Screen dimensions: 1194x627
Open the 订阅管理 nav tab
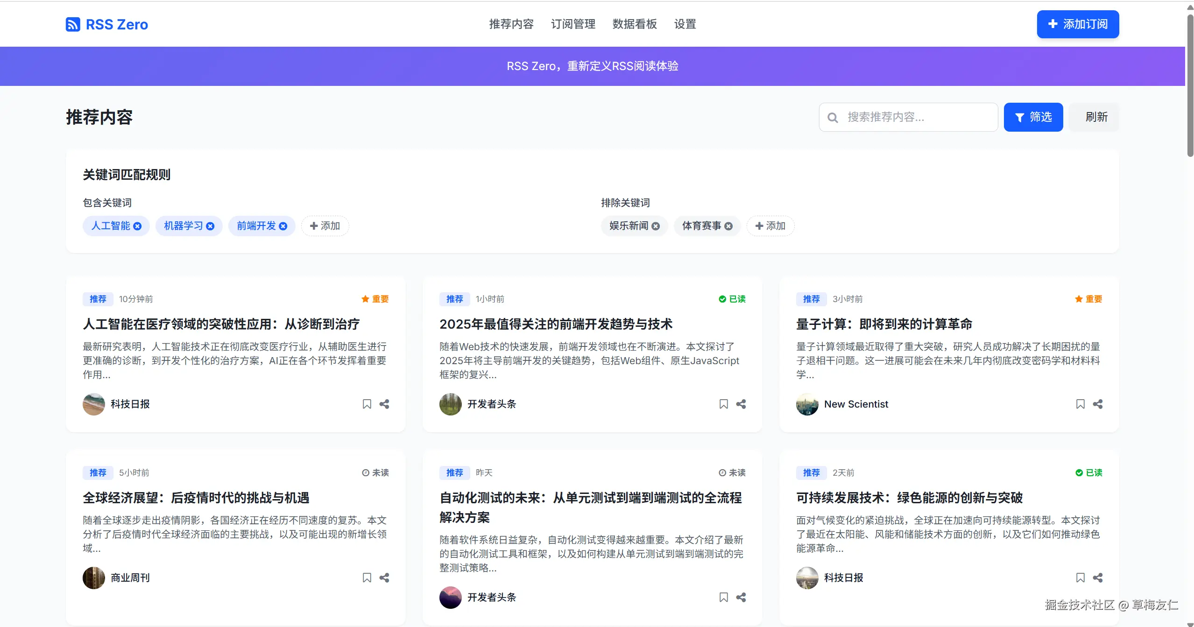573,24
